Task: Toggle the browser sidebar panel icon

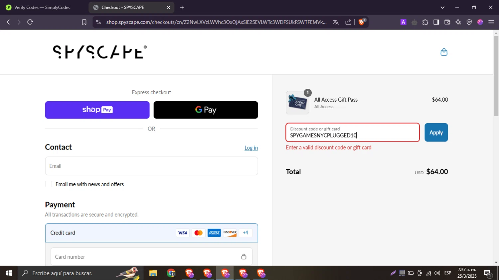Action: pos(436,22)
